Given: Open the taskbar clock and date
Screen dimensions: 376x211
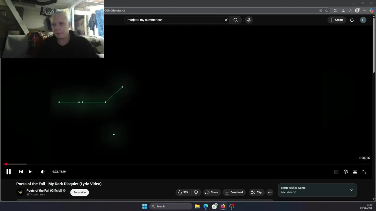Looking at the screenshot, I should [366, 206].
